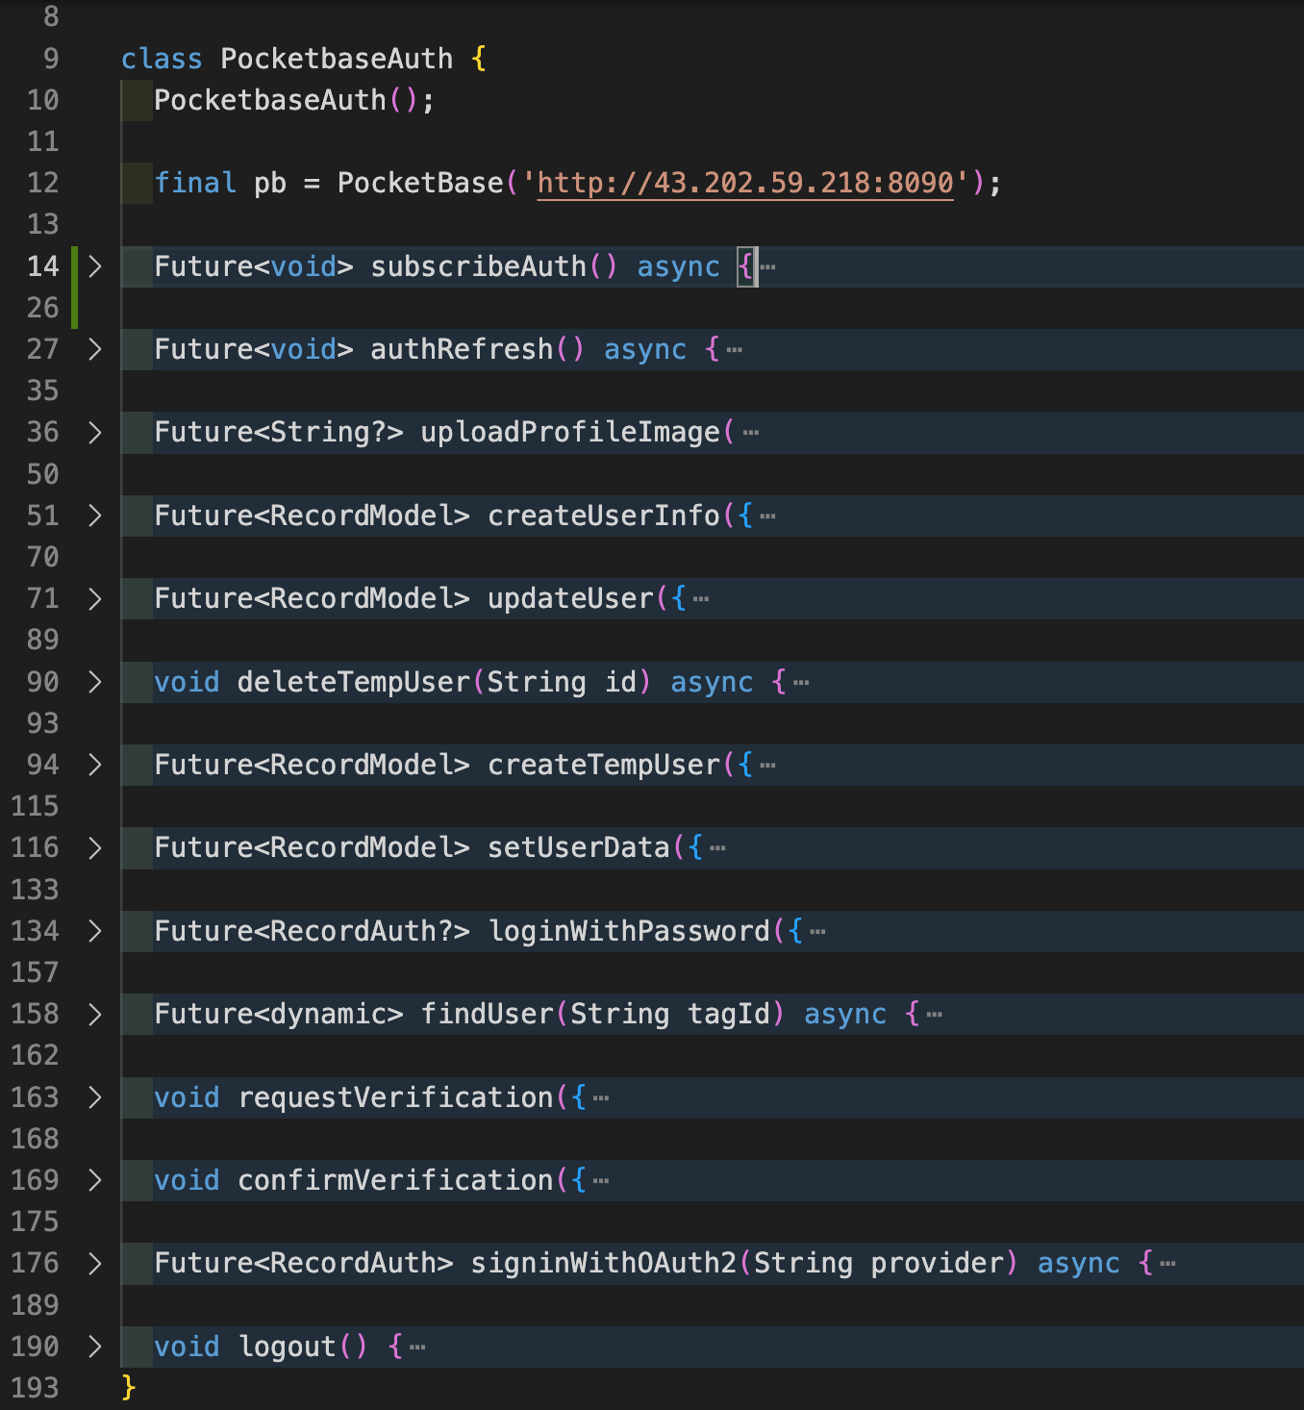Expand the folded authRefresh method
This screenshot has width=1304, height=1410.
pos(94,349)
